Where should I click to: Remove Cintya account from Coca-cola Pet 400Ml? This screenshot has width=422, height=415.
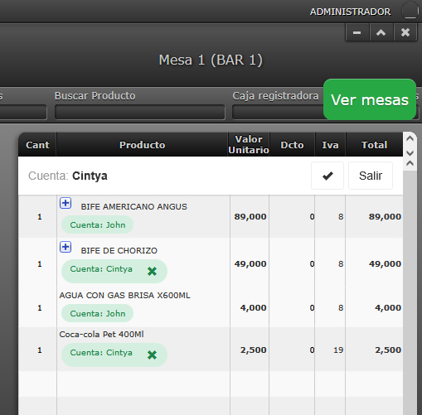coord(152,355)
